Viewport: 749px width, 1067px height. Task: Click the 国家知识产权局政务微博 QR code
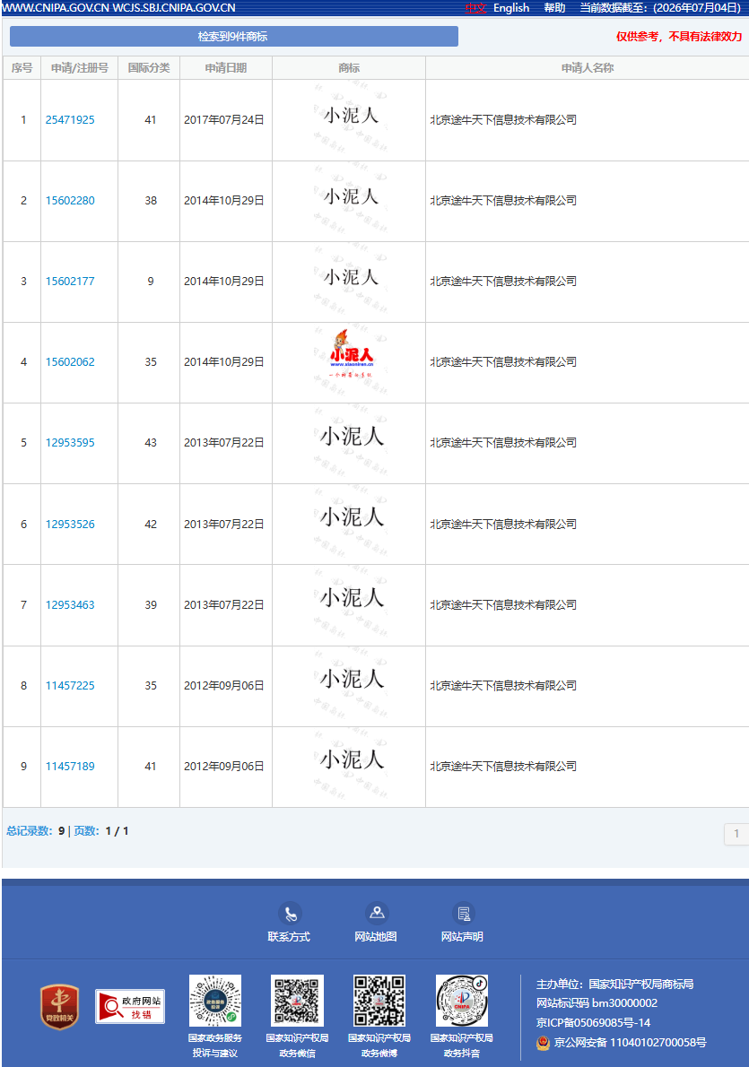tap(379, 1001)
